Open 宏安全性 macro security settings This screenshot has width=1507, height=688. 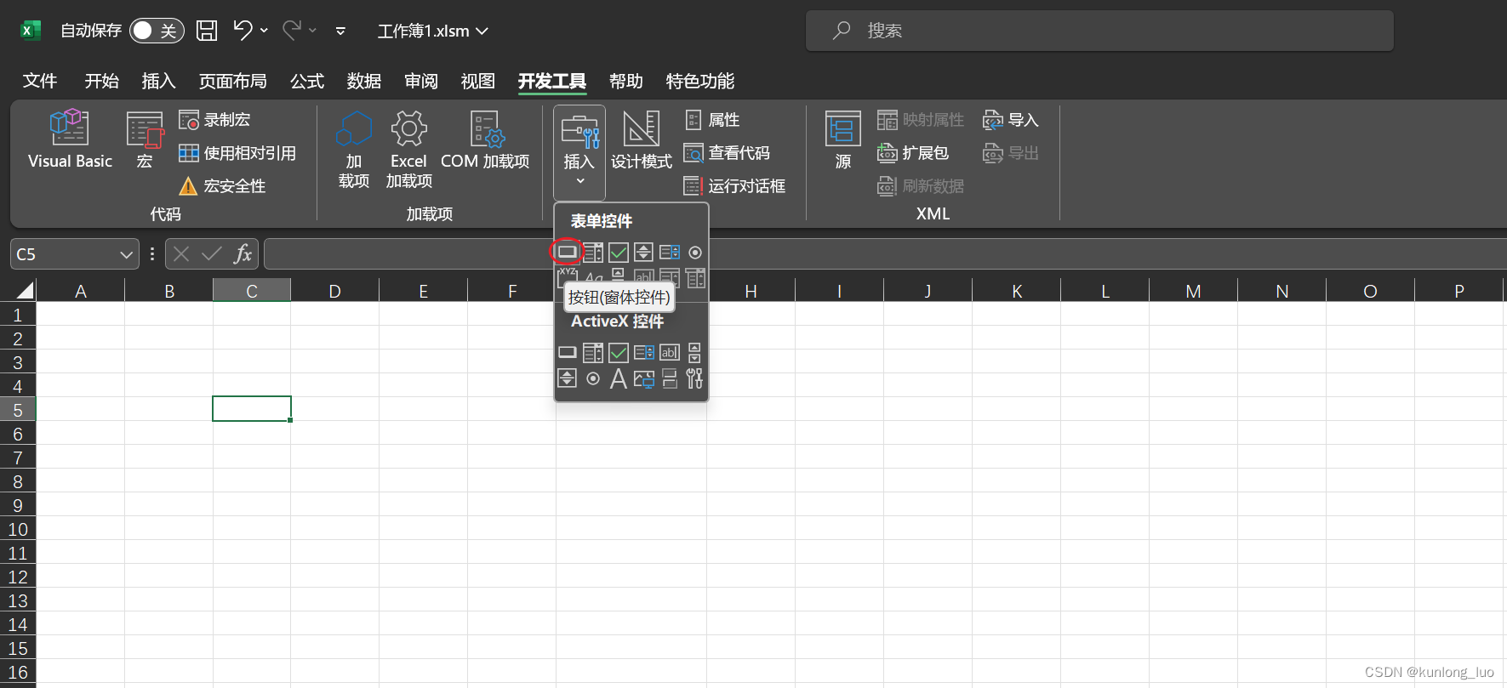222,186
